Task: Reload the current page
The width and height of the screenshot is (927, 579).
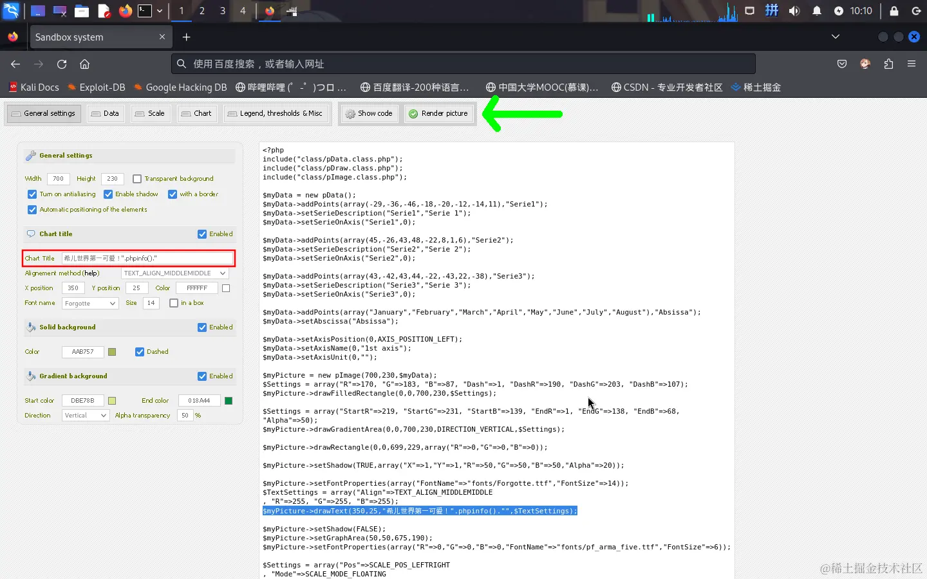Action: coord(62,64)
